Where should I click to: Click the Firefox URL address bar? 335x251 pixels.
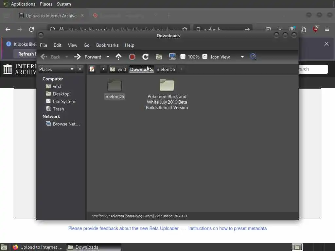[118, 29]
